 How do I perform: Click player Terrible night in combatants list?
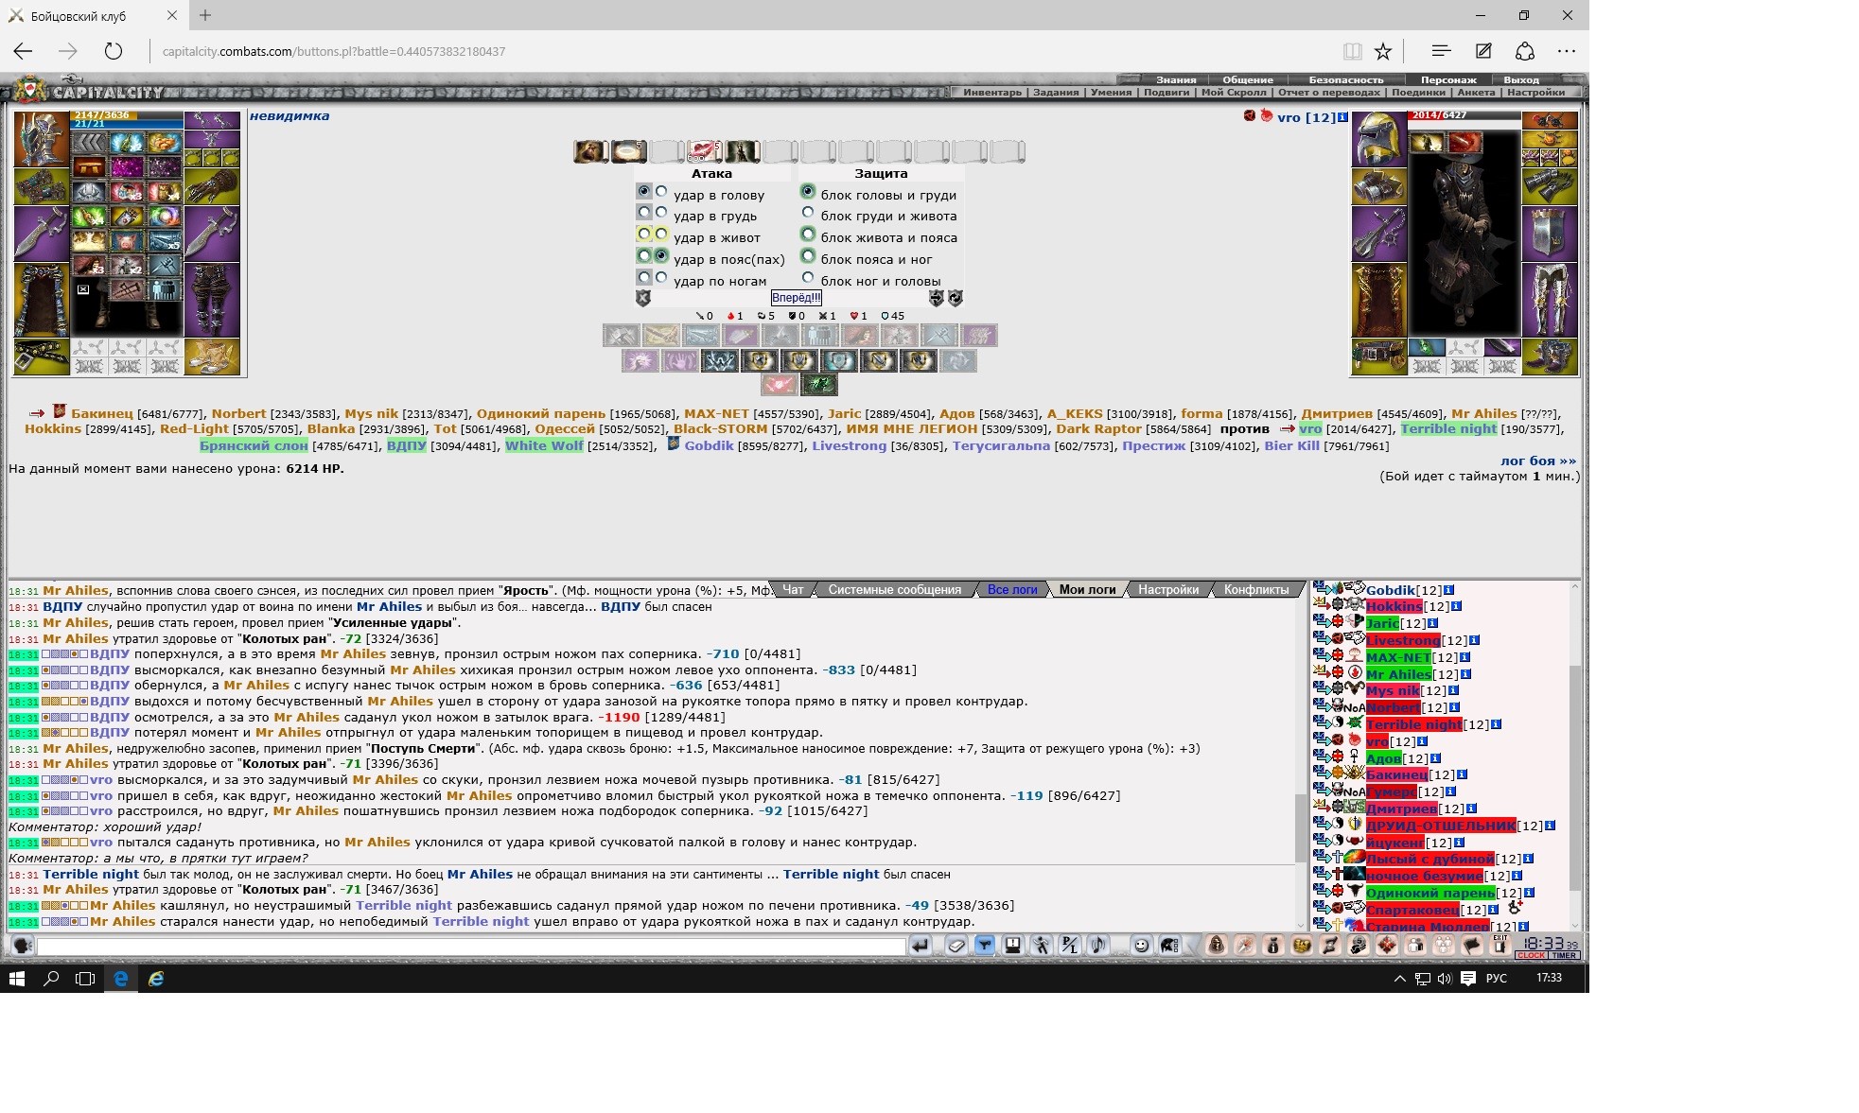tap(1448, 428)
